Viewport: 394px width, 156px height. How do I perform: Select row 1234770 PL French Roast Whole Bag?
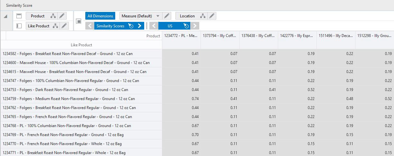pyautogui.click(x=81, y=144)
